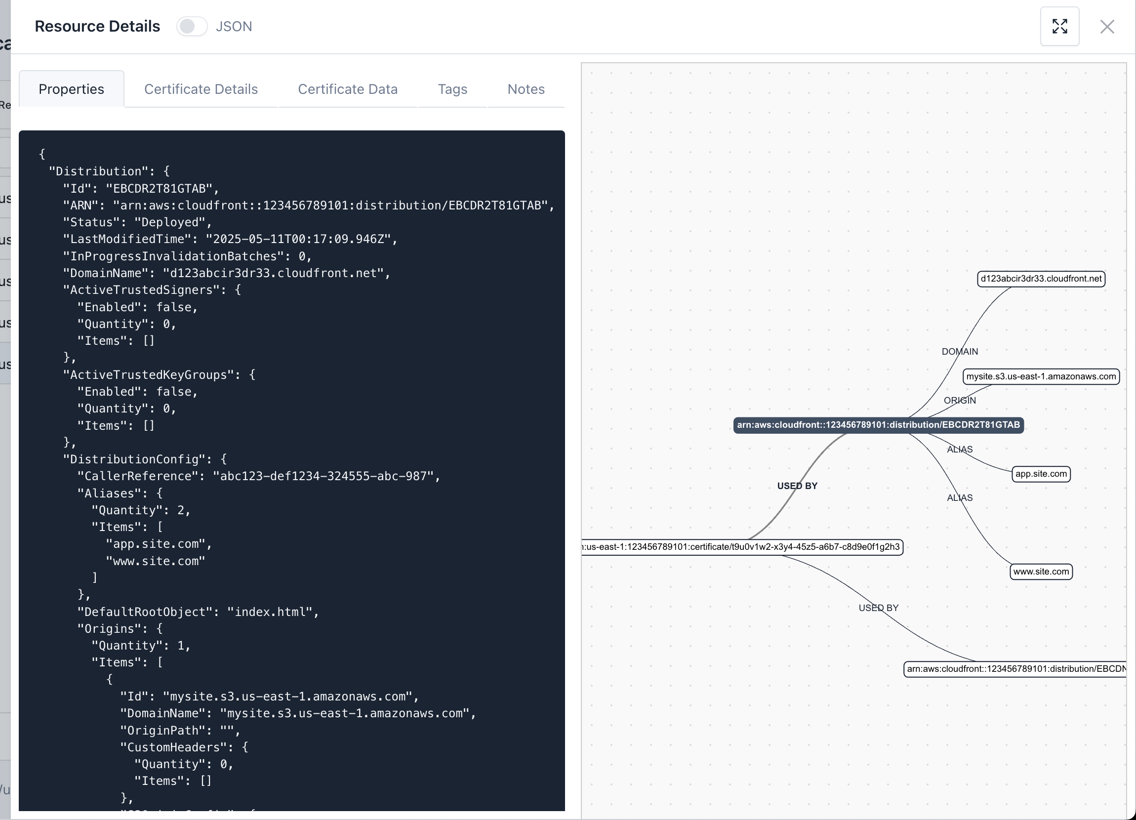
Task: Select the d123abcir3dr33.cloudfront.net graph node
Action: (1041, 279)
